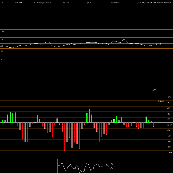Click the MR axis label 60
173x173 pixels.
coord(169,108)
